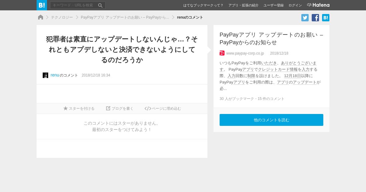Viewport: 366px width, 192px height.
Task: Open the ログイン page
Action: [295, 5]
